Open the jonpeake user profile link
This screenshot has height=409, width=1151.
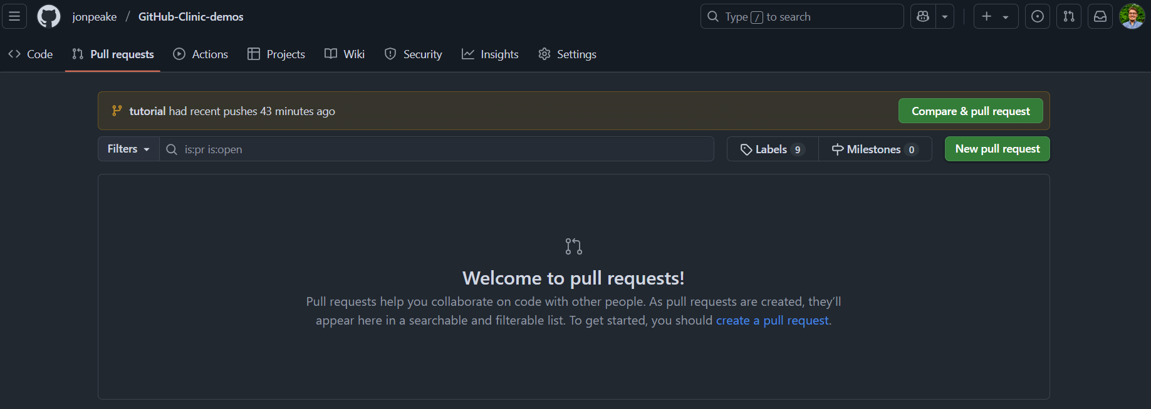(x=95, y=17)
